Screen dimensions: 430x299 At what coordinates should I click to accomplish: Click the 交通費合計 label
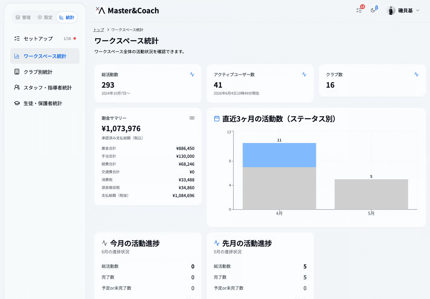click(x=111, y=172)
